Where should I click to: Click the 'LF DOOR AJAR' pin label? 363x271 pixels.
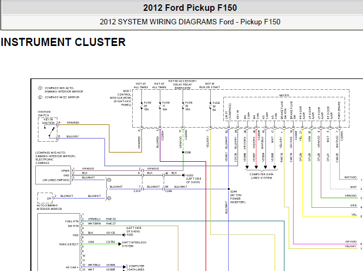pyautogui.click(x=321, y=113)
